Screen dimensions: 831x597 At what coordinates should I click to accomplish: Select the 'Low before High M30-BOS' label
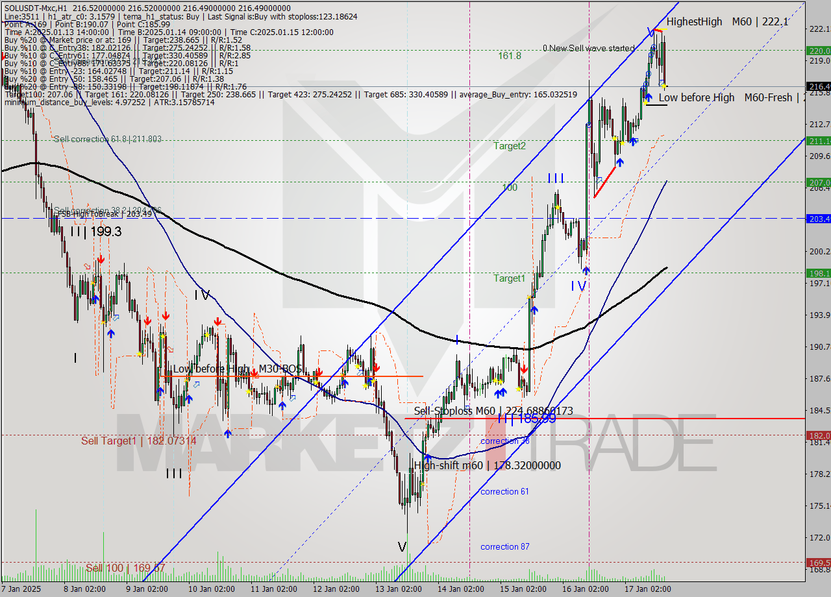pos(238,369)
